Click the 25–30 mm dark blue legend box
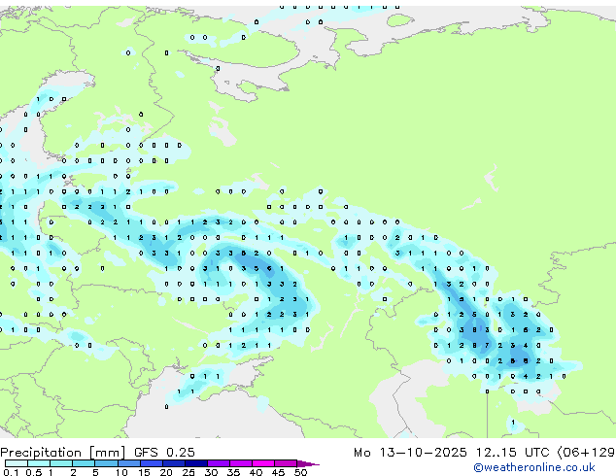 point(196,463)
